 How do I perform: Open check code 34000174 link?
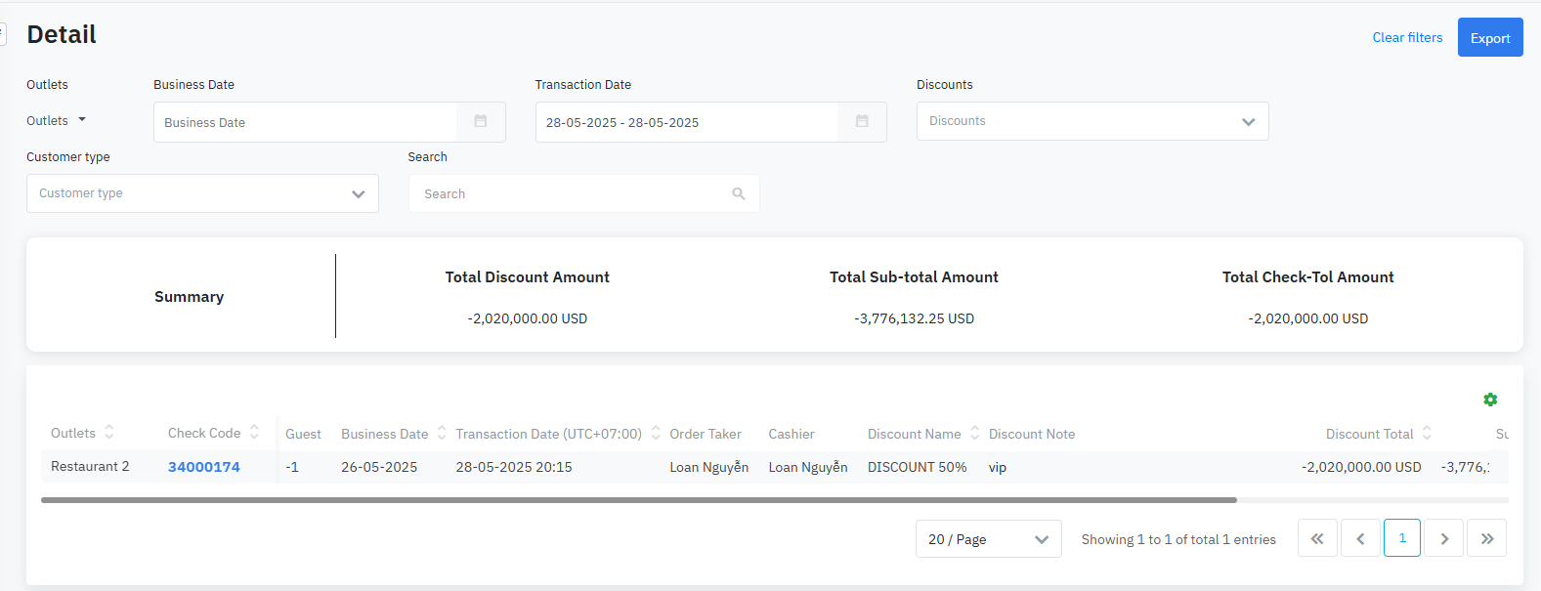click(203, 467)
